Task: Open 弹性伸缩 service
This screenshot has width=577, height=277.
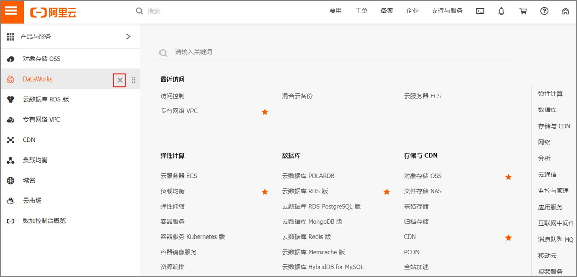Action: tap(172, 206)
